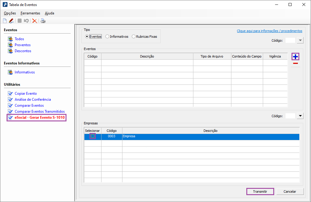Screen dimensions: 311x202
Task: Tick the Selecionar checkbox for Empresa 0003
Action: (93, 136)
